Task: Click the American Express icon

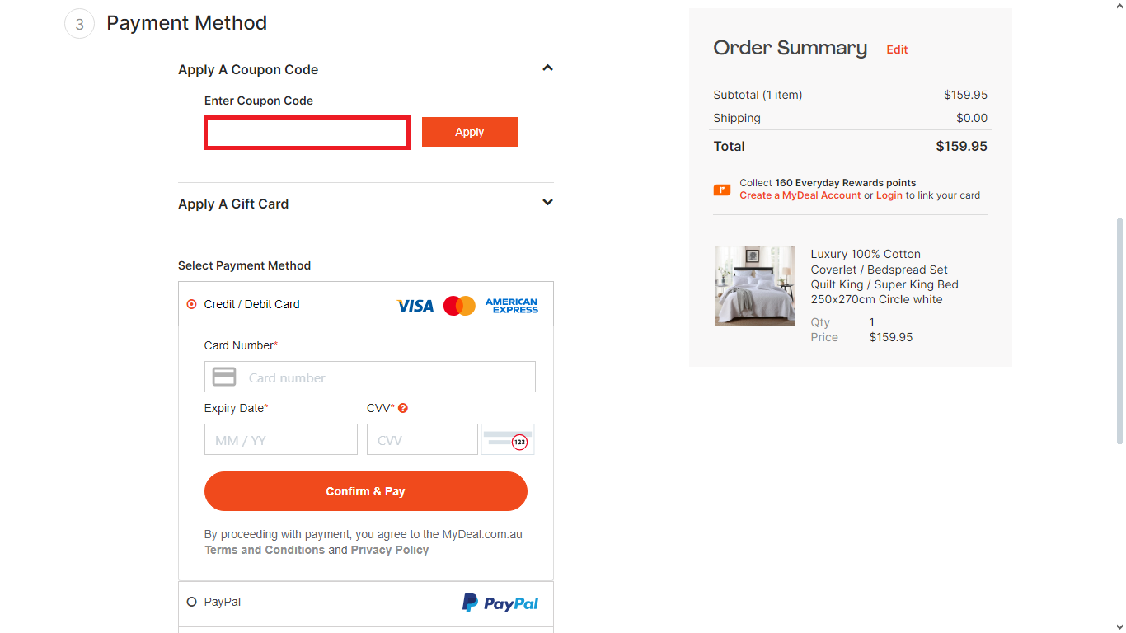Action: click(x=512, y=305)
